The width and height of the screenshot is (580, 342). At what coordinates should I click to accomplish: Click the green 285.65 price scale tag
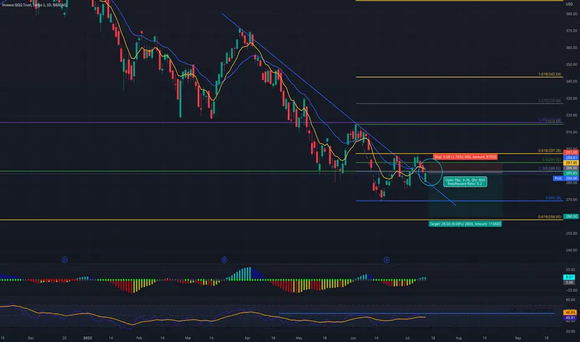pos(571,173)
